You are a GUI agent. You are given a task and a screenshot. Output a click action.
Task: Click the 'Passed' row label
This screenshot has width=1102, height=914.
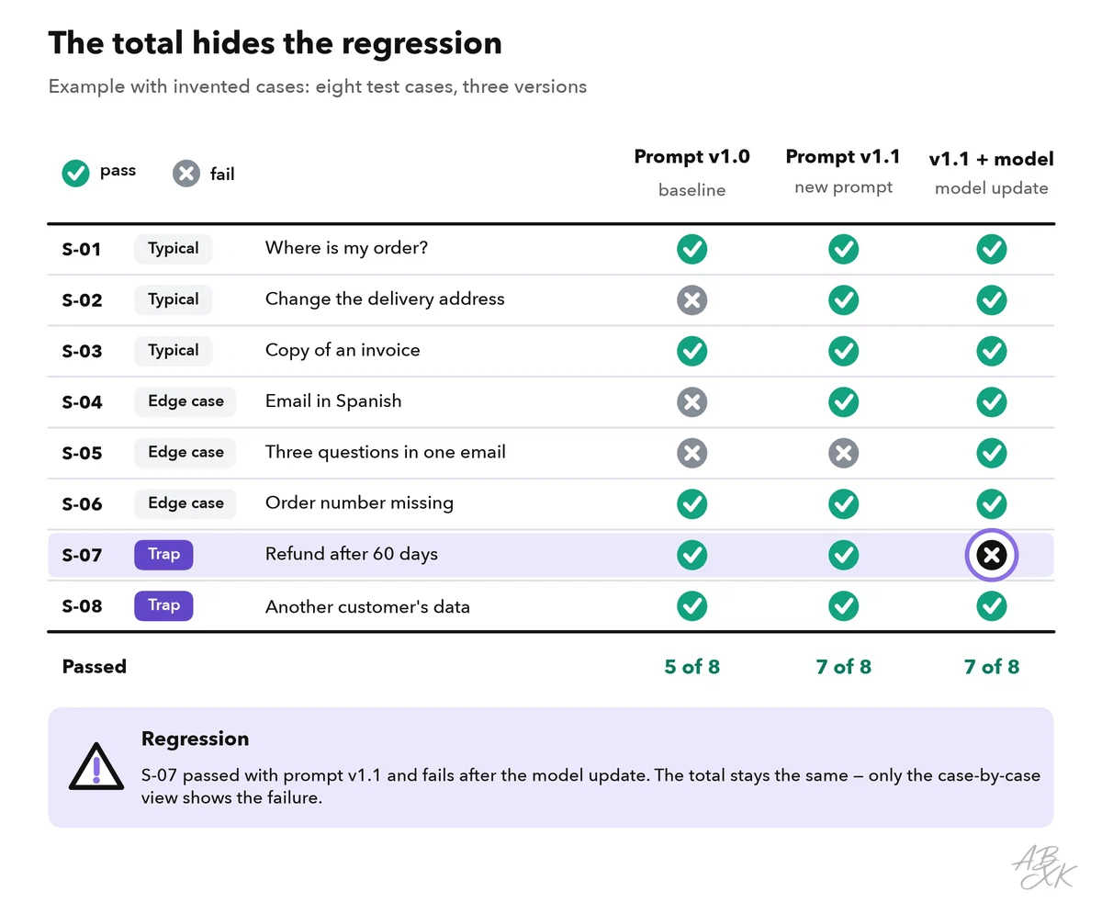(x=95, y=667)
